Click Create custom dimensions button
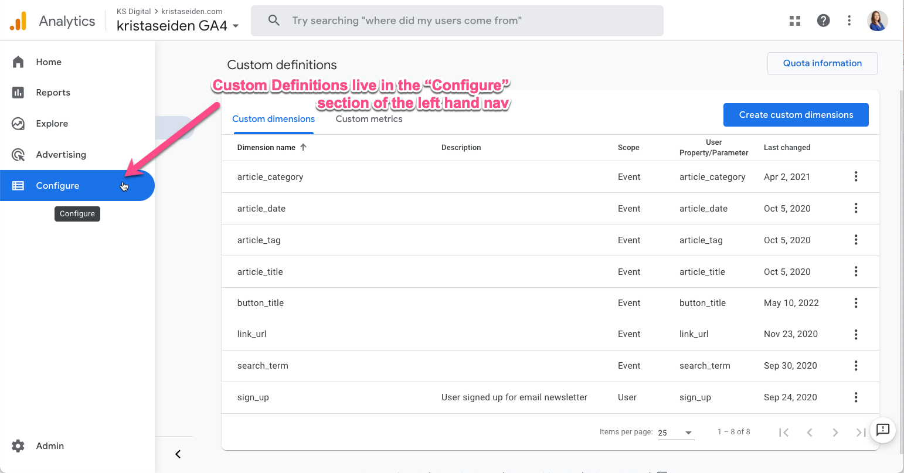The width and height of the screenshot is (904, 473). [x=796, y=115]
